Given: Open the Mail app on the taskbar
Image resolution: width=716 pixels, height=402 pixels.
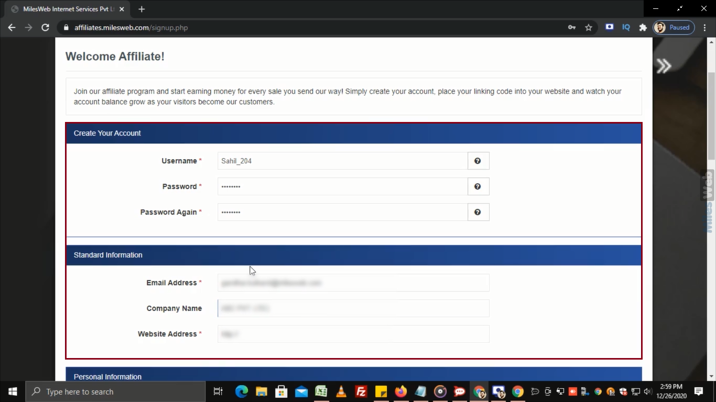Looking at the screenshot, I should pyautogui.click(x=301, y=392).
